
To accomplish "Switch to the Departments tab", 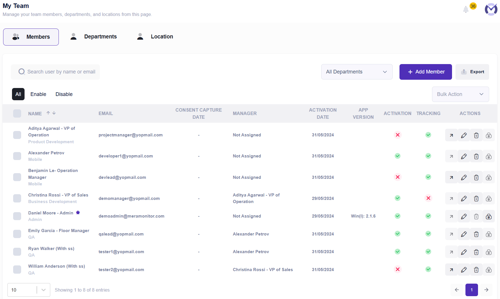I will pyautogui.click(x=94, y=37).
